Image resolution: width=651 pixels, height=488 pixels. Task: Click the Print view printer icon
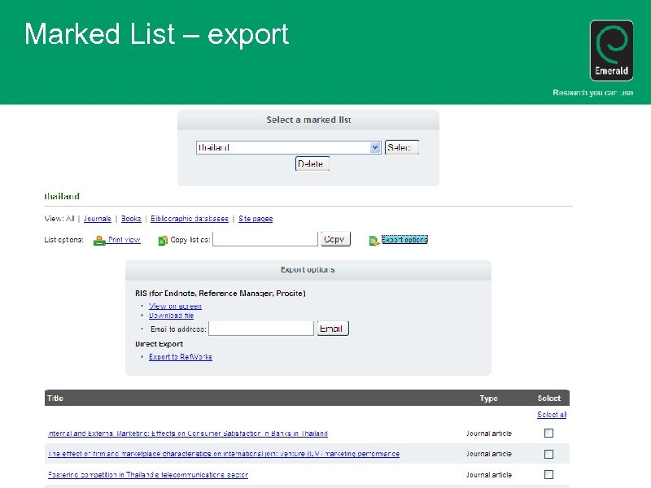click(98, 238)
